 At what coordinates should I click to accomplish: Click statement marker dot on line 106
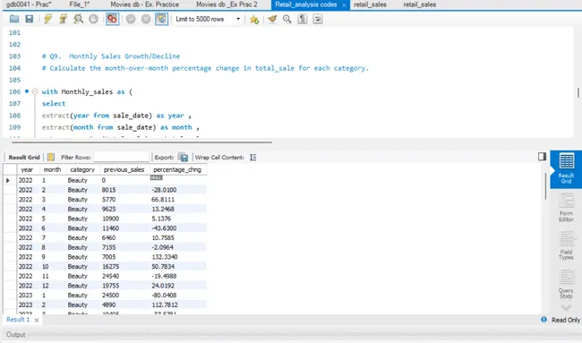(27, 91)
